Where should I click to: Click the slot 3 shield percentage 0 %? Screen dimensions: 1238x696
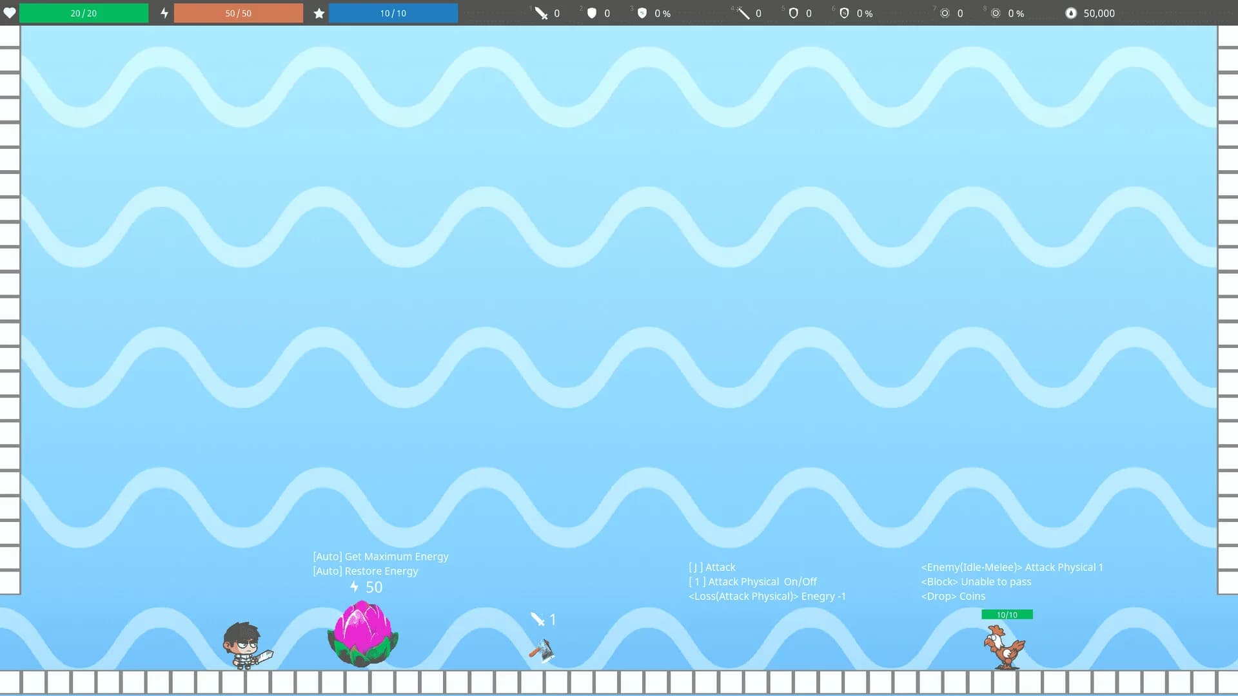point(662,13)
